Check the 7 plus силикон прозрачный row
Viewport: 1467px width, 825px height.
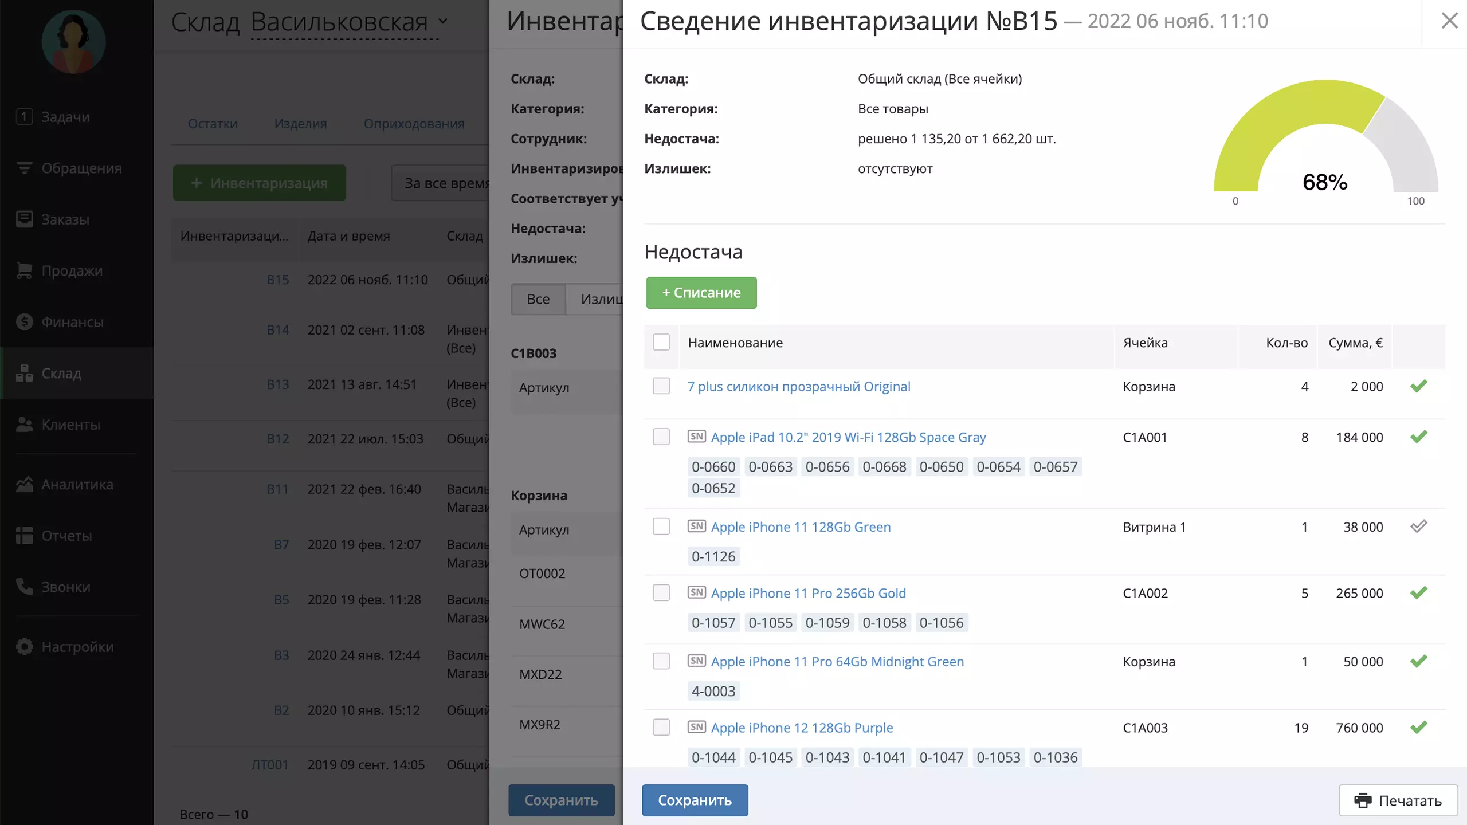[661, 386]
